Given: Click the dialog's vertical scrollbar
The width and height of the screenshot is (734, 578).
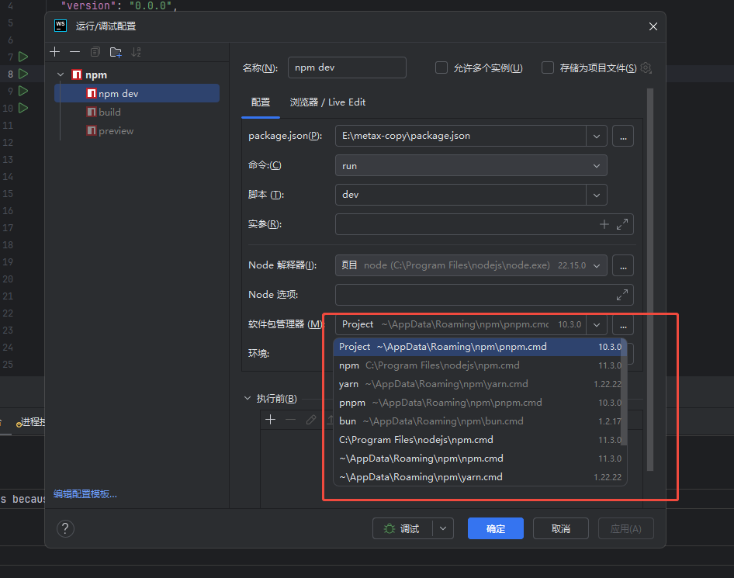Looking at the screenshot, I should [x=649, y=279].
